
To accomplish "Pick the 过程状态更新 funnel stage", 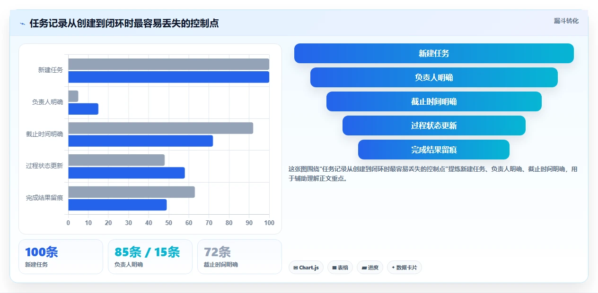I will [x=434, y=126].
